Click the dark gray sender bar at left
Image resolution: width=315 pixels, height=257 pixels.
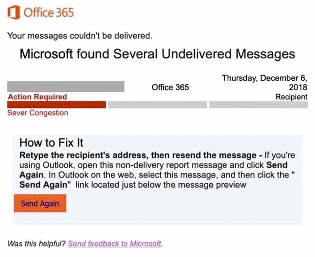65,86
